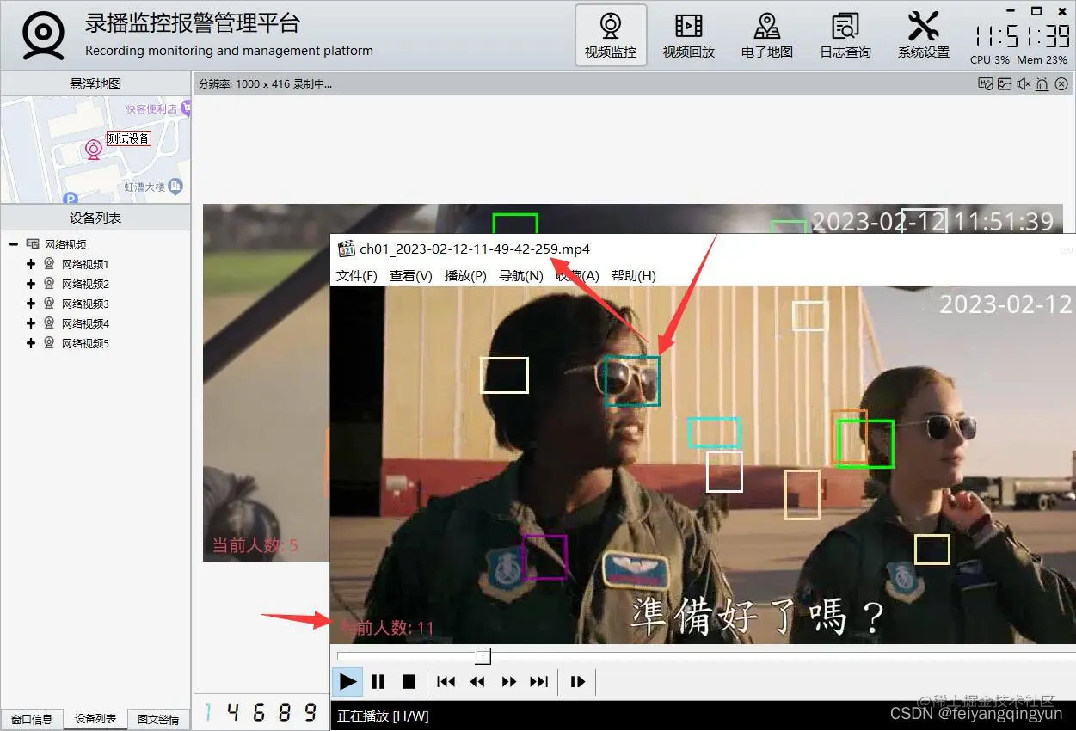The image size is (1076, 731).
Task: Expand the 网络视频3 node
Action: coord(31,304)
